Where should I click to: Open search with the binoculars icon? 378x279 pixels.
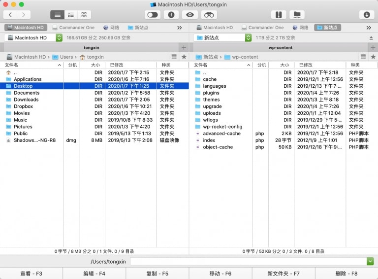[x=209, y=15]
